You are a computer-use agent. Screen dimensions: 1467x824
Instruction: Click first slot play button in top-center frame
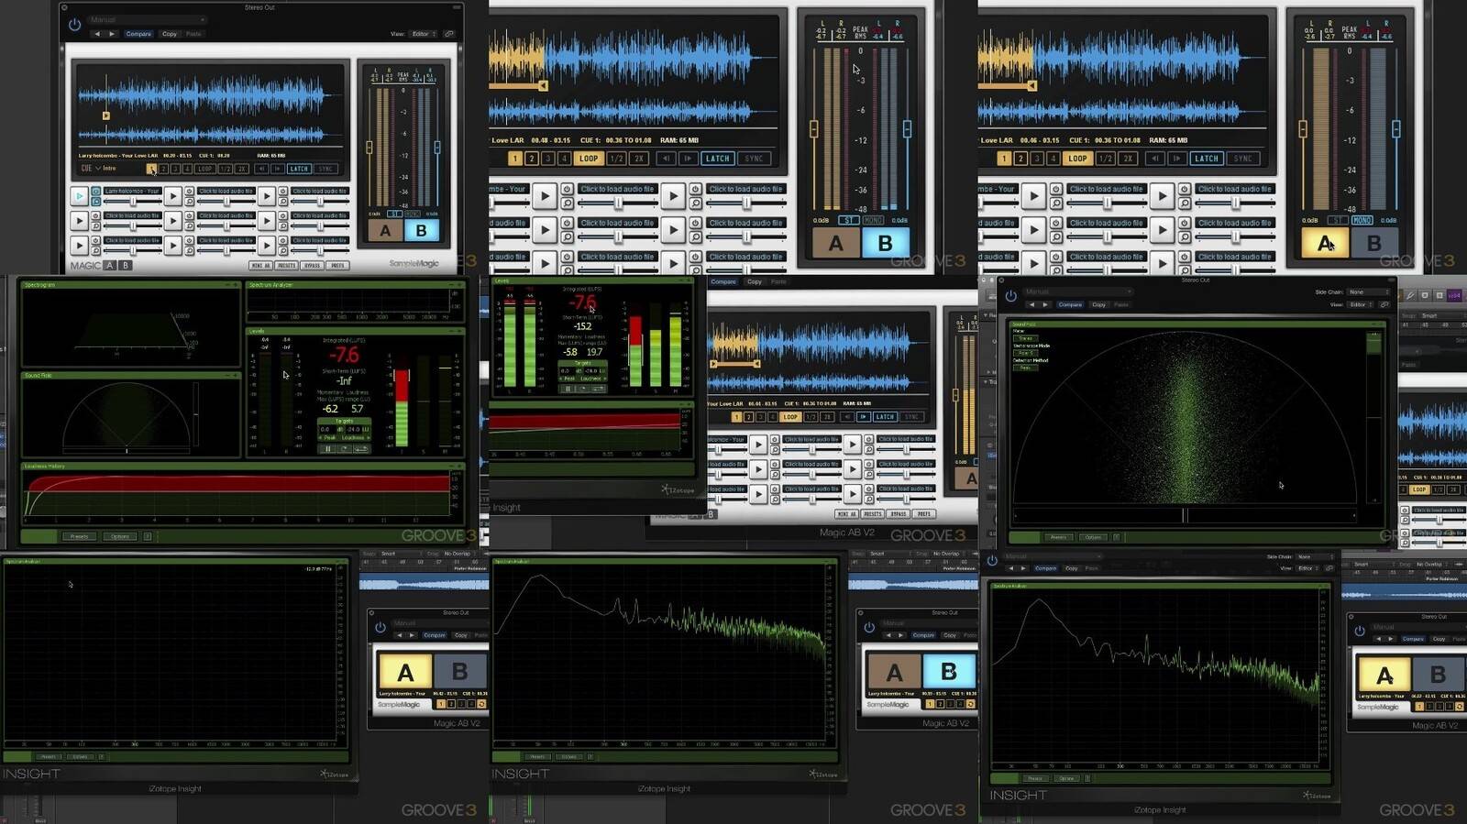[545, 195]
